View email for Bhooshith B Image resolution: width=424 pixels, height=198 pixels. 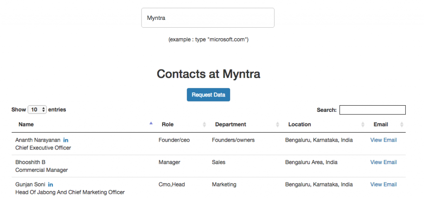[383, 162]
